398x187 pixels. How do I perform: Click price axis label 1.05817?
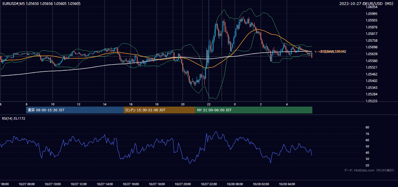point(371,34)
